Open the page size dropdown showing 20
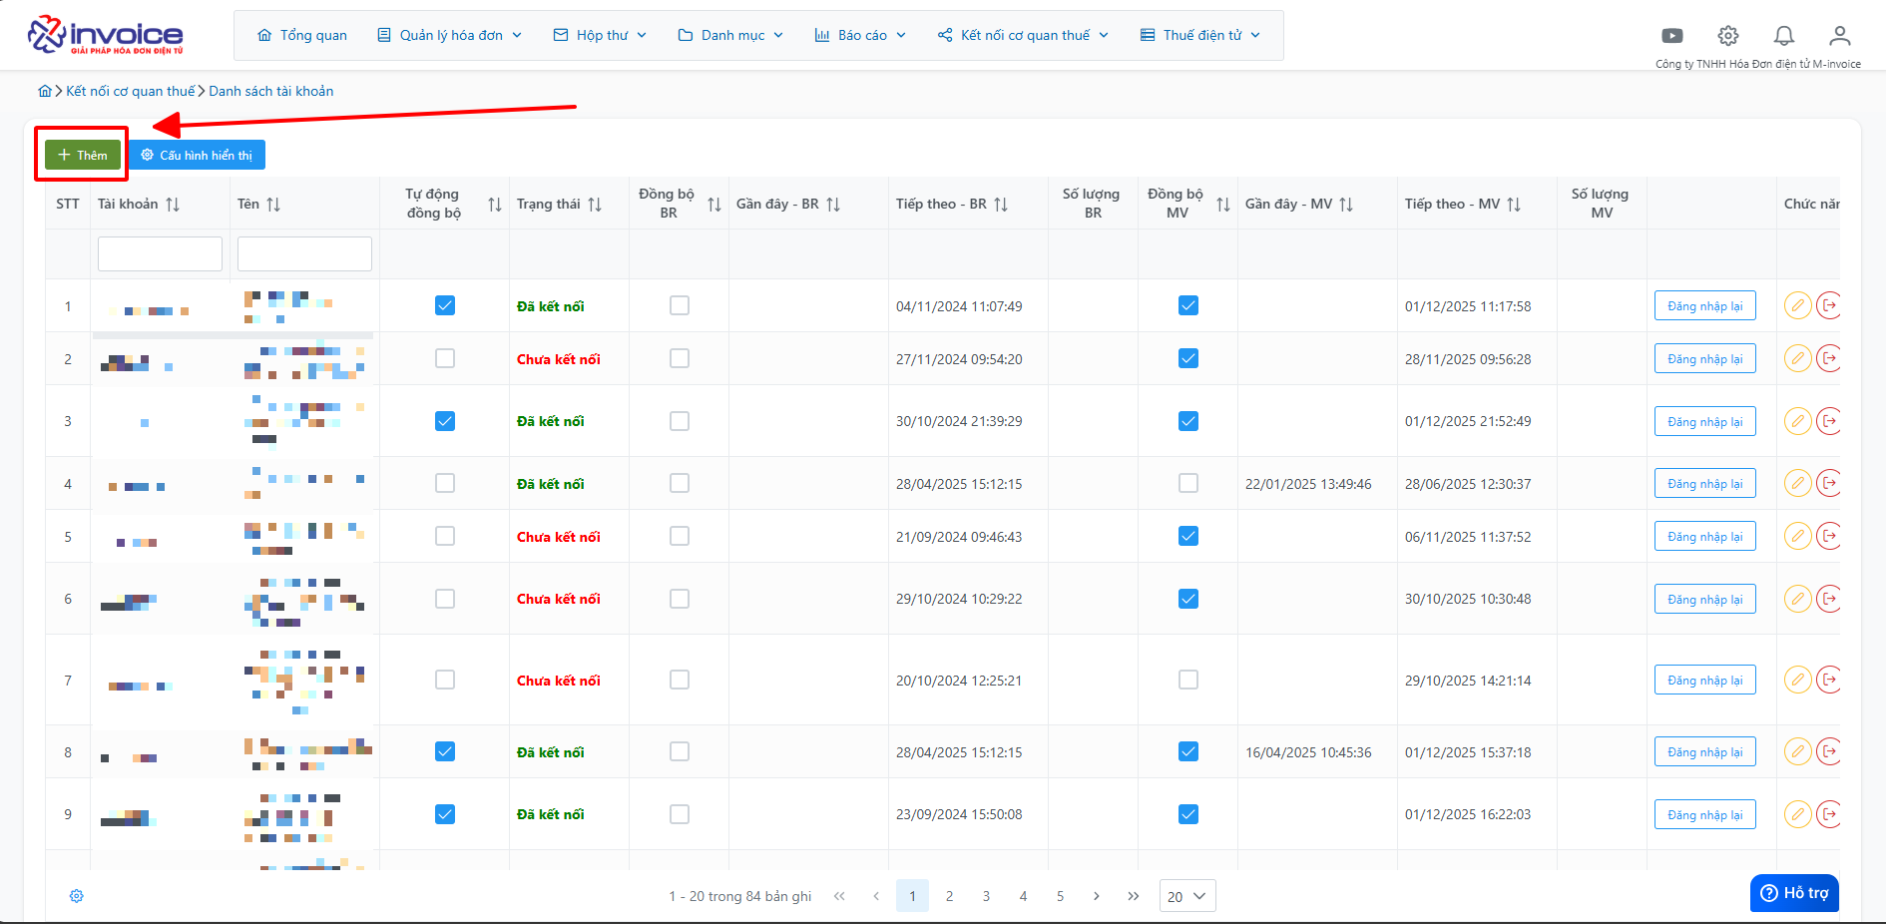1886x924 pixels. coord(1186,896)
